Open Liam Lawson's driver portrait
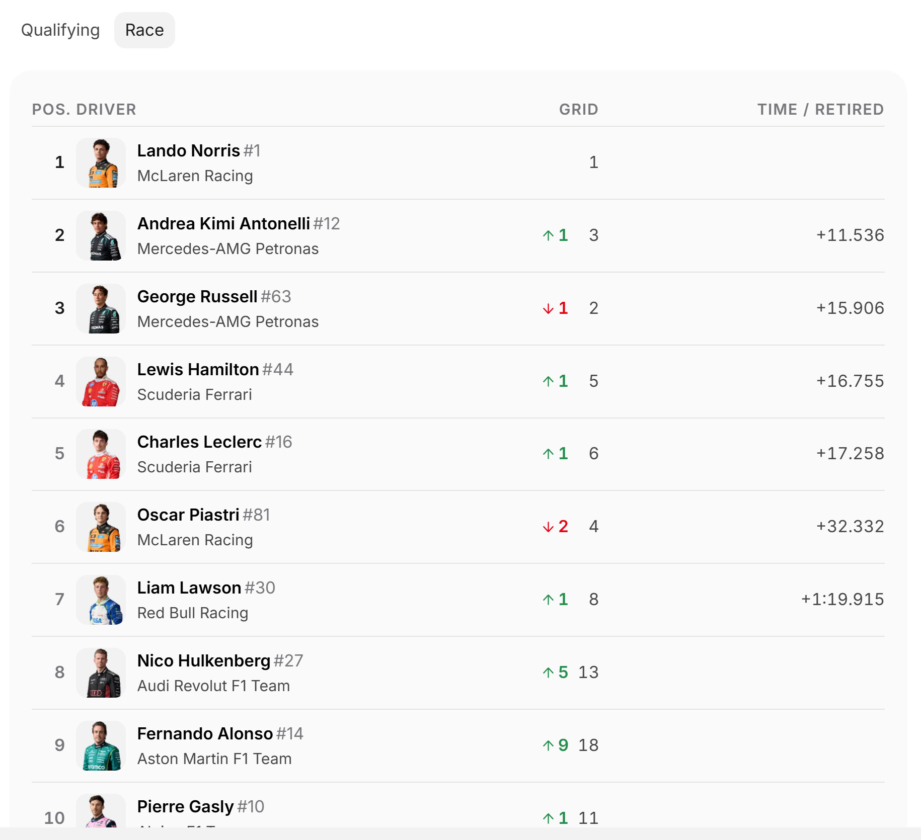 tap(101, 600)
